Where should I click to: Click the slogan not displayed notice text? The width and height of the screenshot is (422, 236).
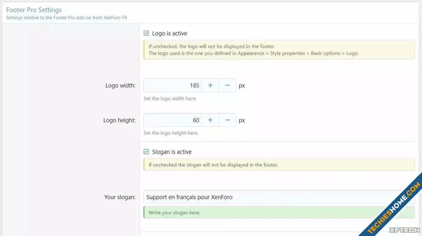[213, 165]
